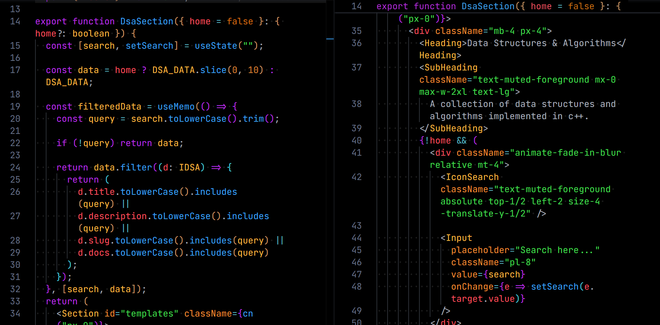
Task: Click line number 24 in left gutter
Action: [x=15, y=167]
